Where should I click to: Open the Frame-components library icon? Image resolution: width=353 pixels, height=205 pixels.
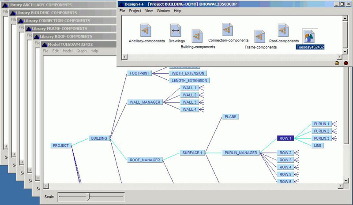click(x=260, y=36)
